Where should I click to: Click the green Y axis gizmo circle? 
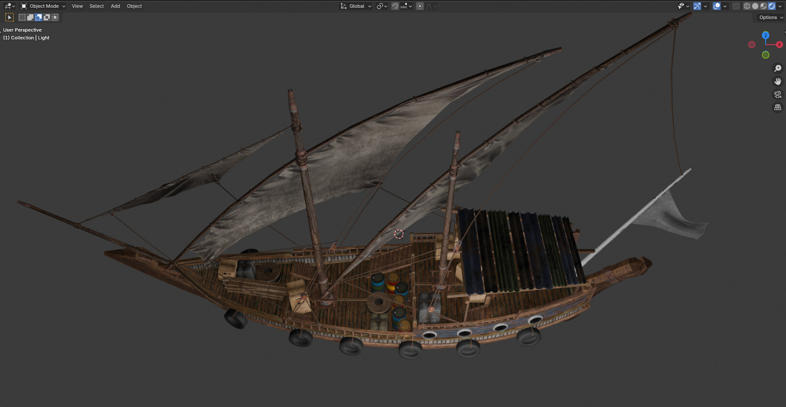766,55
